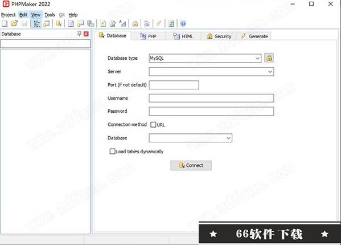The width and height of the screenshot is (341, 245).
Task: Click the lightning bolt Generate toolbar icon
Action: coord(159,23)
